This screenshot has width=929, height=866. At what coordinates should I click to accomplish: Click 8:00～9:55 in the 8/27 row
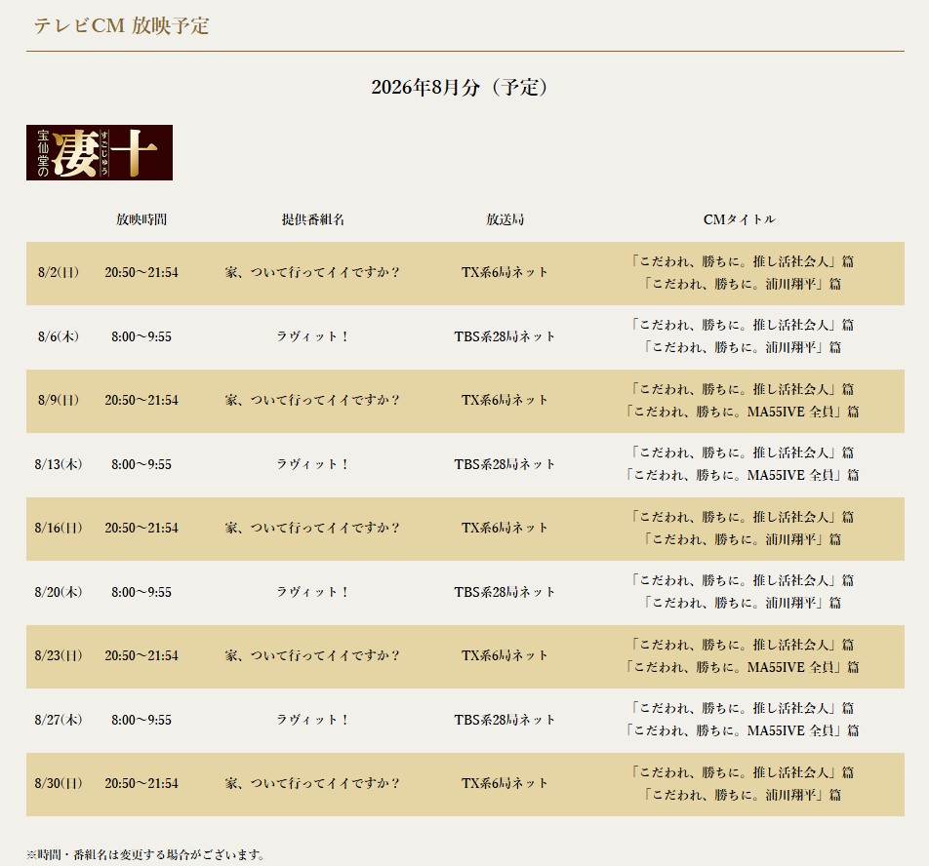click(141, 720)
